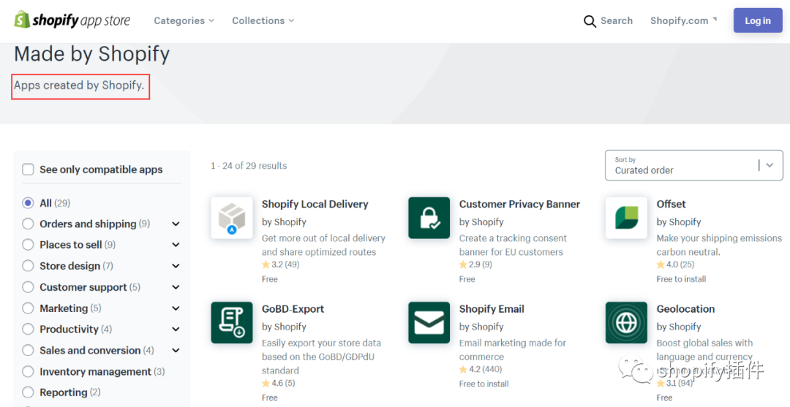Open the Categories dropdown menu
790x407 pixels.
(184, 20)
